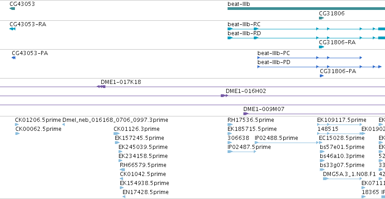This screenshot has width=385, height=199.
Task: Select the DMG5A3_1.N08.F1 feature
Action: [x=342, y=179]
